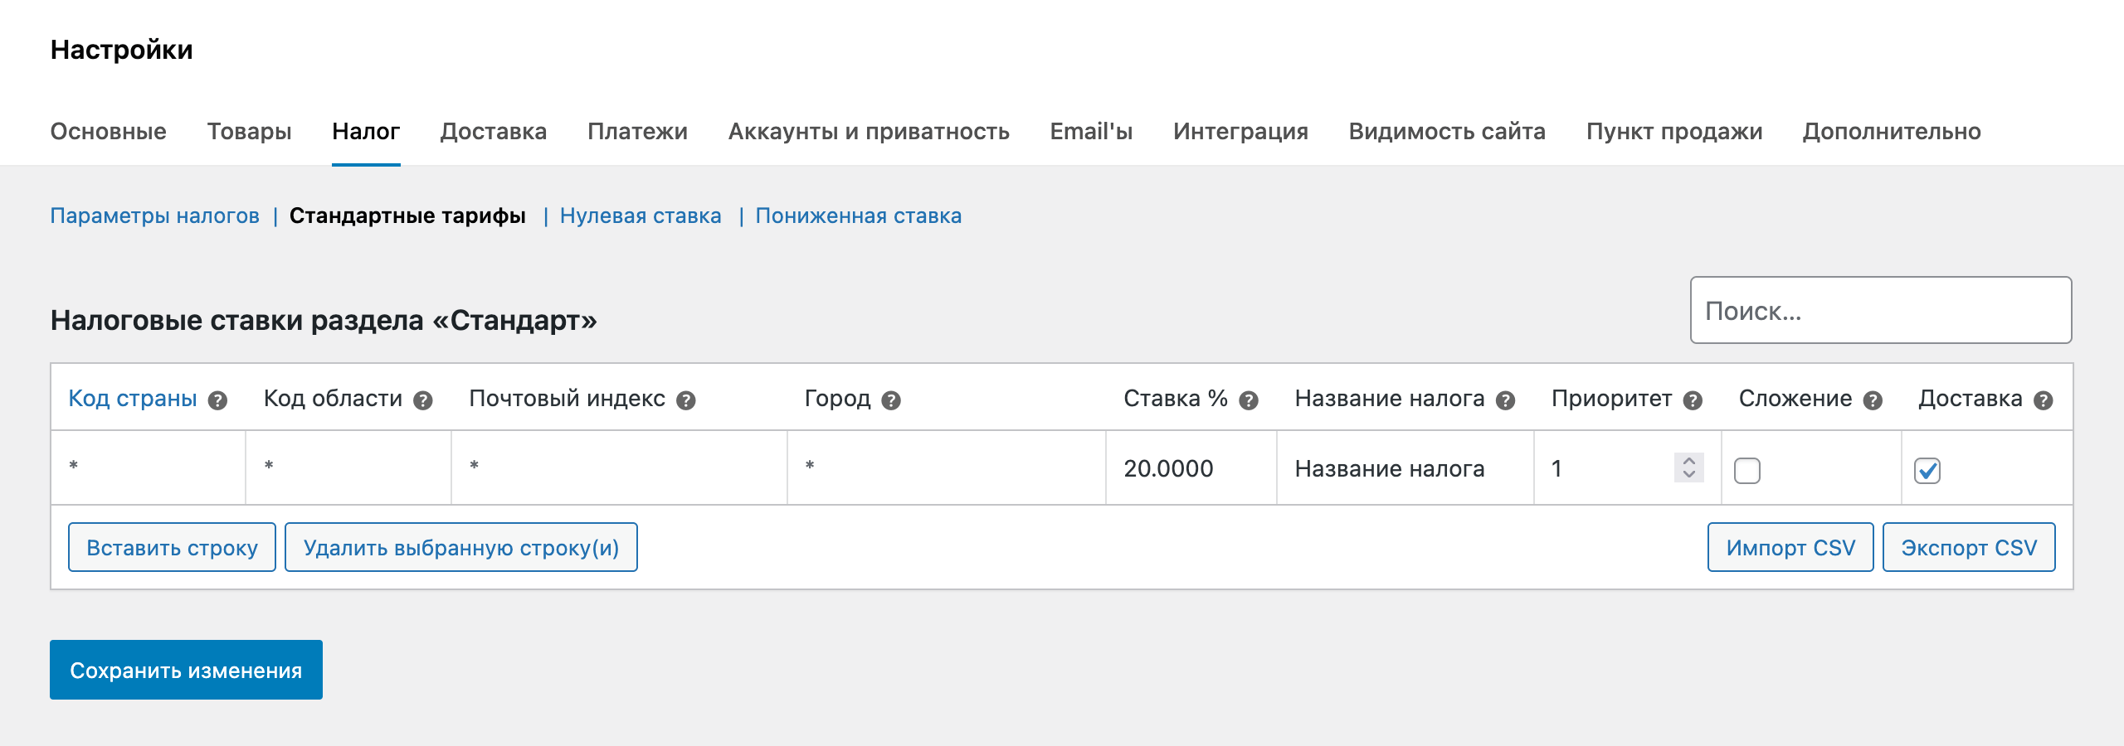Switch to the Платежи tab
Image resolution: width=2124 pixels, height=746 pixels.
[x=637, y=132]
